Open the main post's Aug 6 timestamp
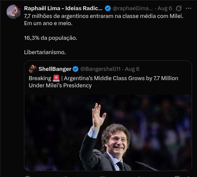This screenshot has height=177, width=197. click(x=165, y=8)
